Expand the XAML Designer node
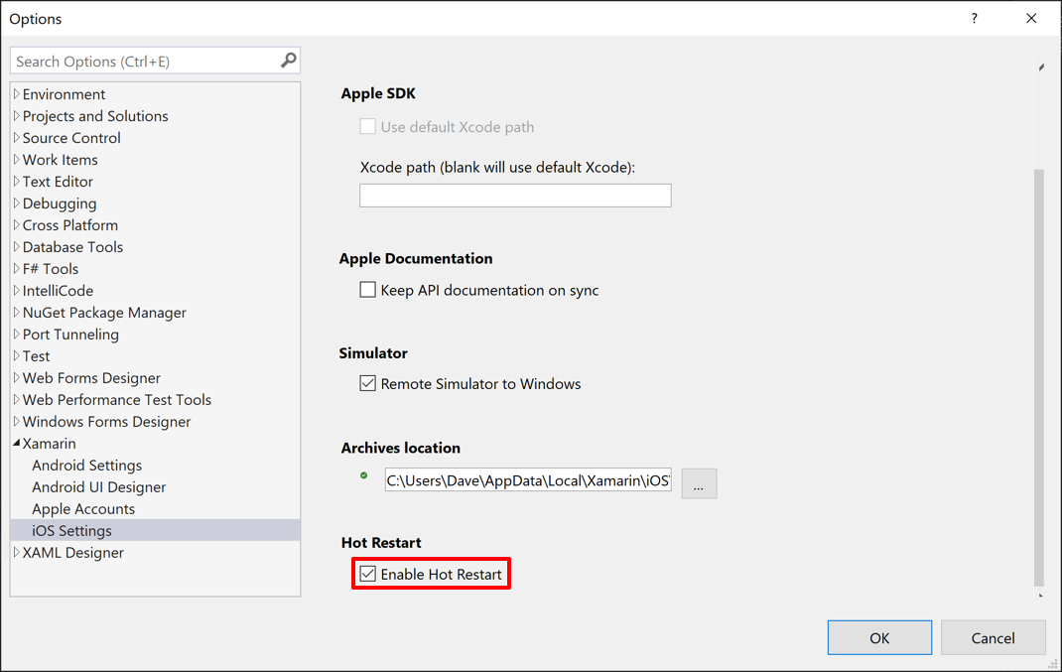This screenshot has width=1062, height=672. 16,552
